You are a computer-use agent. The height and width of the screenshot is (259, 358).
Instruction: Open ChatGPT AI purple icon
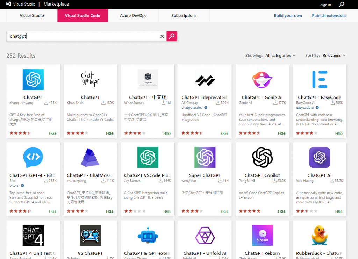[x=320, y=157]
